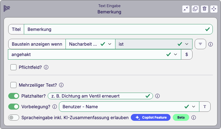
Task: Show info next to Platzhalter field
Action: coord(157,96)
